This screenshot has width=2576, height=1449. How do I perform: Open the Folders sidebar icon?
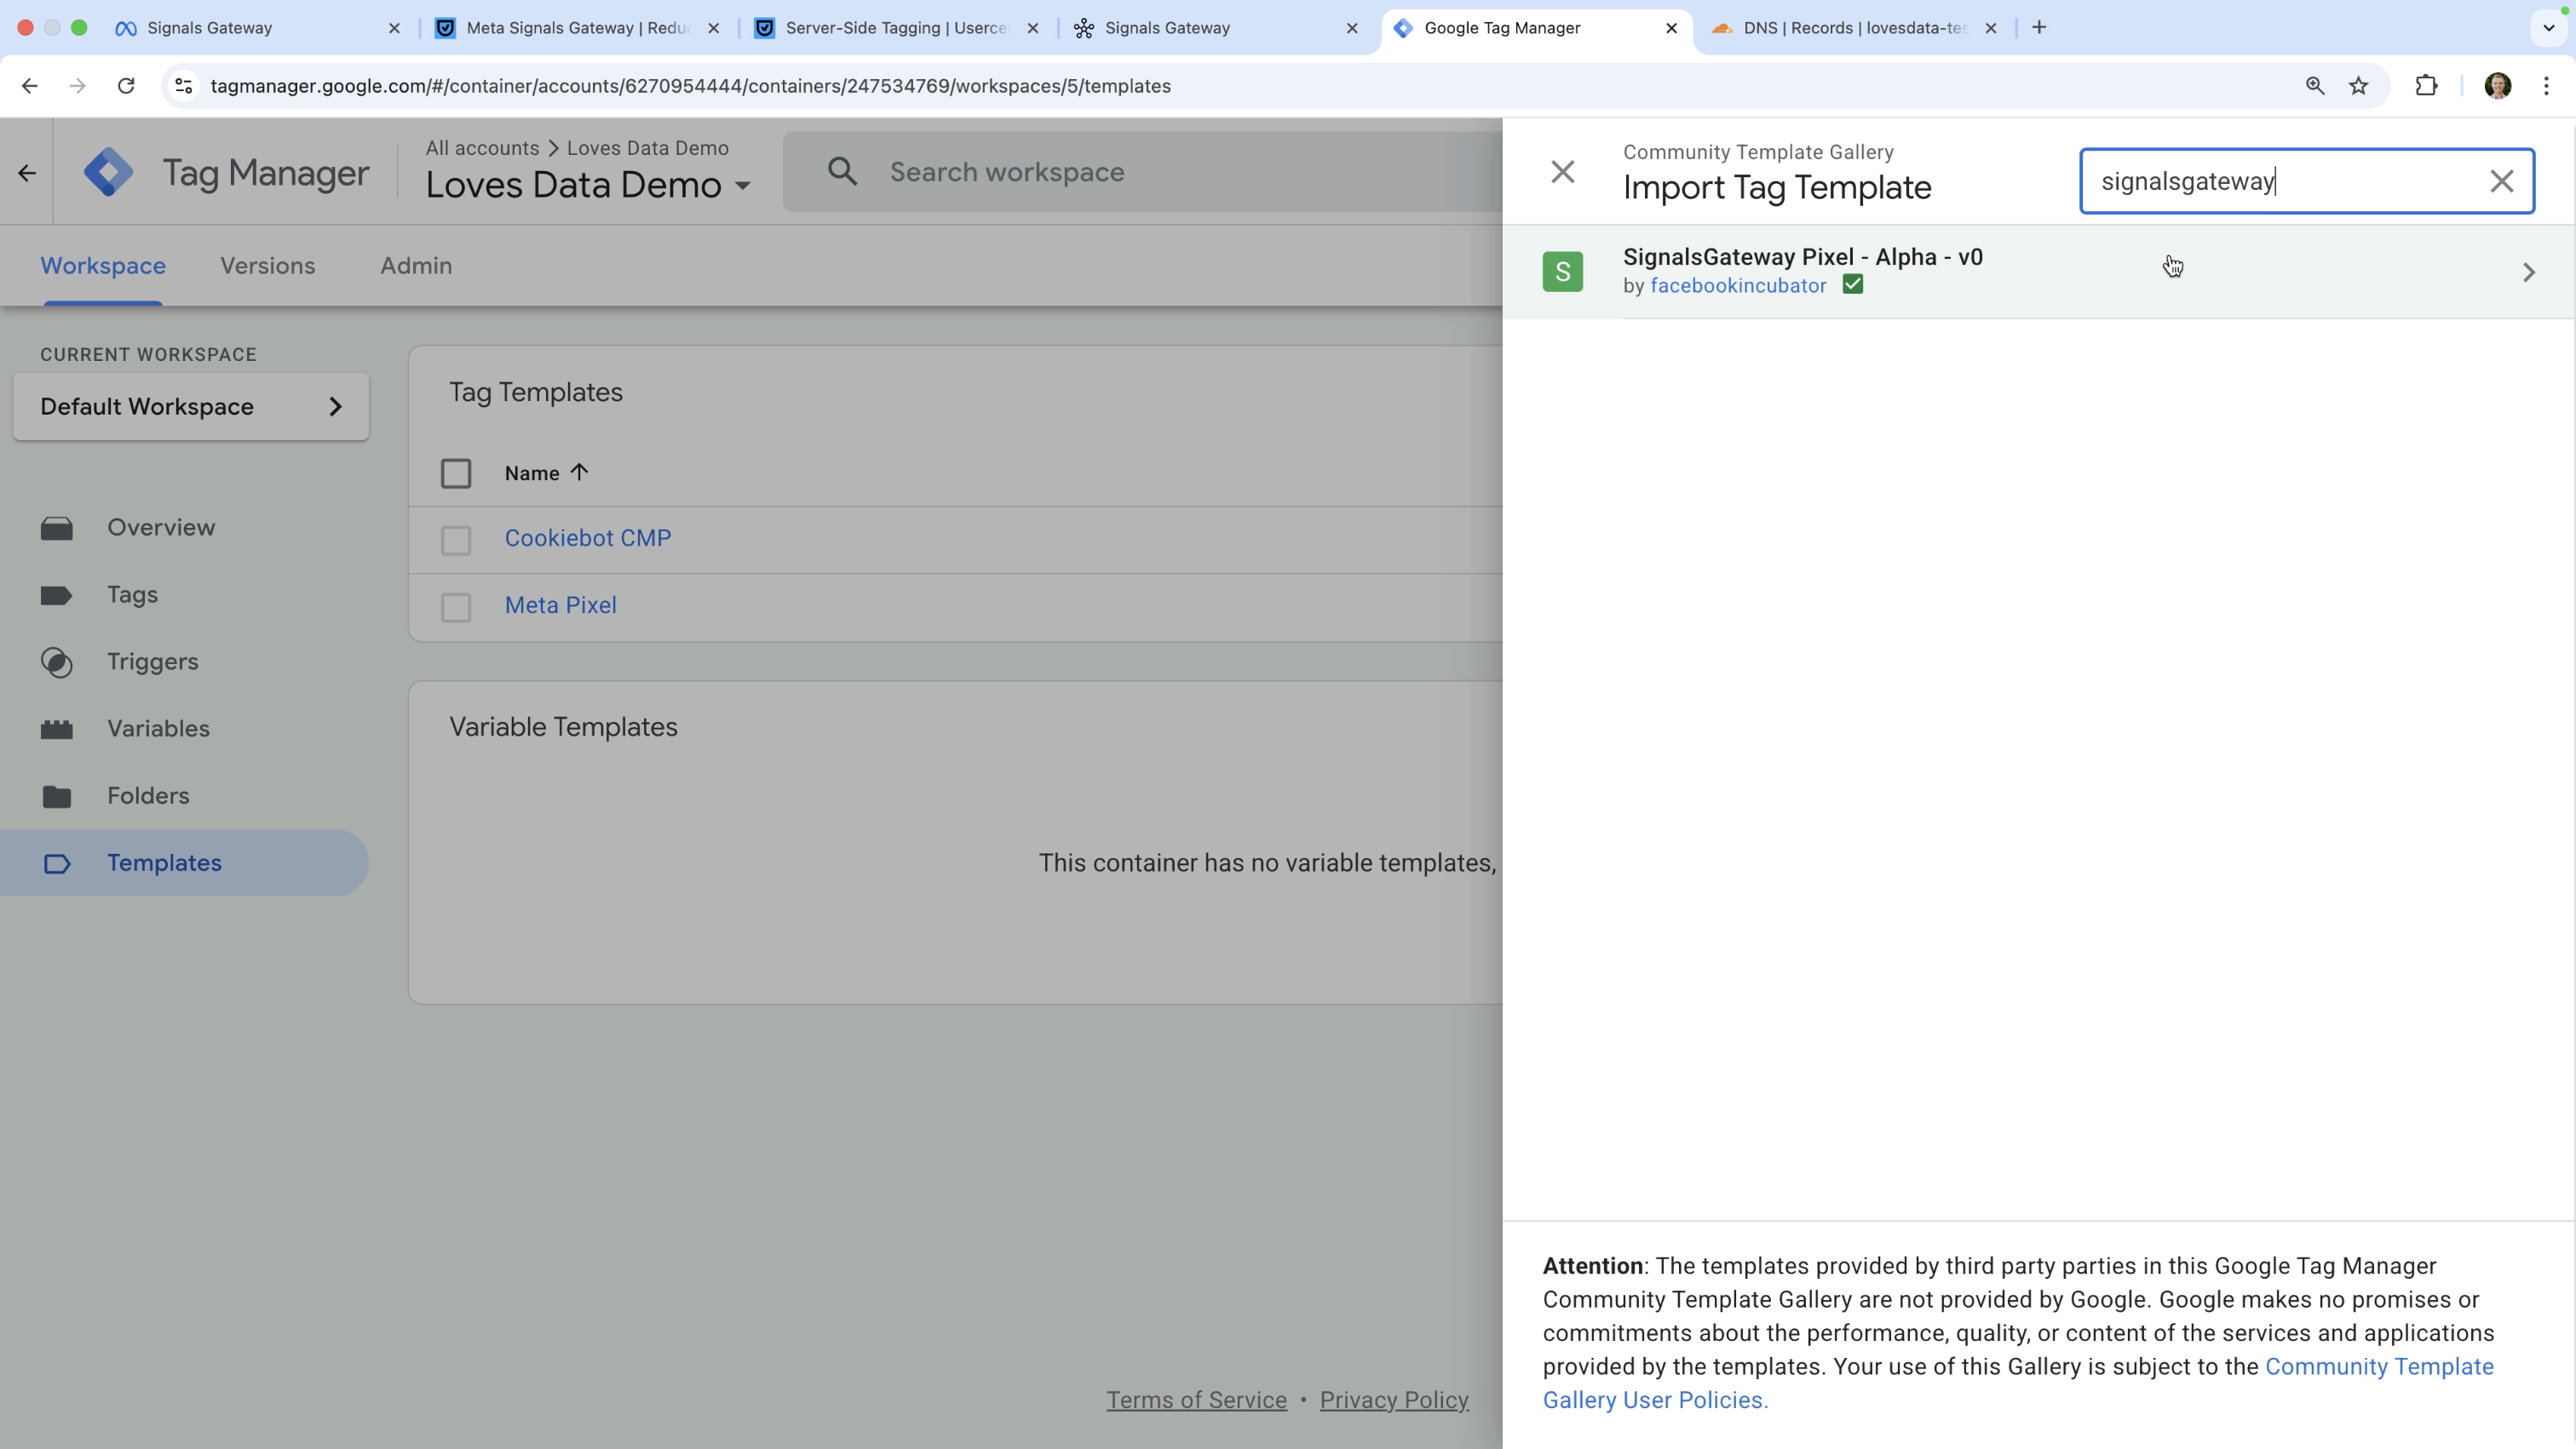(x=57, y=795)
